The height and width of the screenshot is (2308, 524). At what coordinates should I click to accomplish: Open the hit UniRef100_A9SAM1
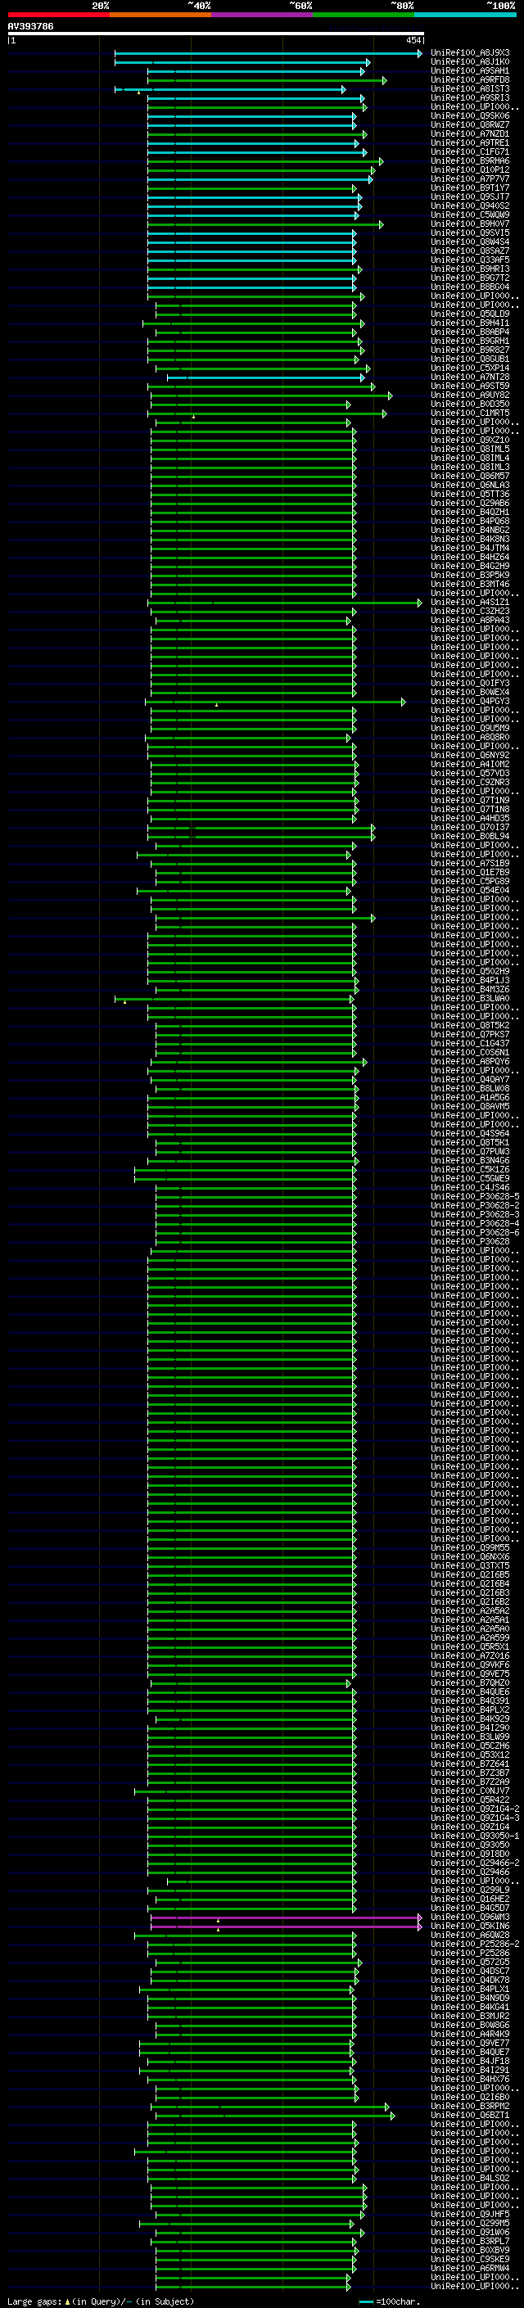click(x=470, y=70)
